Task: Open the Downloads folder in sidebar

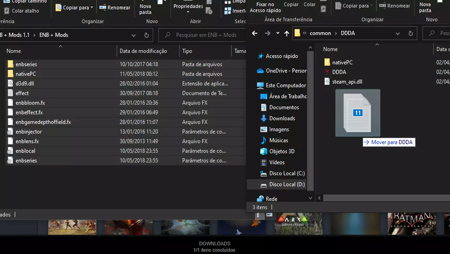Action: tap(282, 118)
